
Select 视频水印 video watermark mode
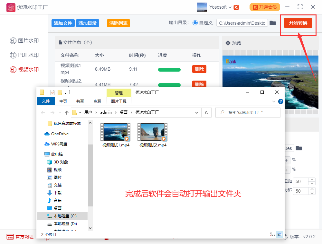click(x=24, y=70)
